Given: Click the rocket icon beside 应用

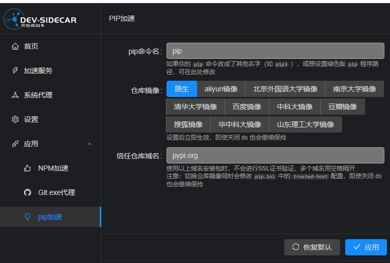Looking at the screenshot, I should coord(15,144).
